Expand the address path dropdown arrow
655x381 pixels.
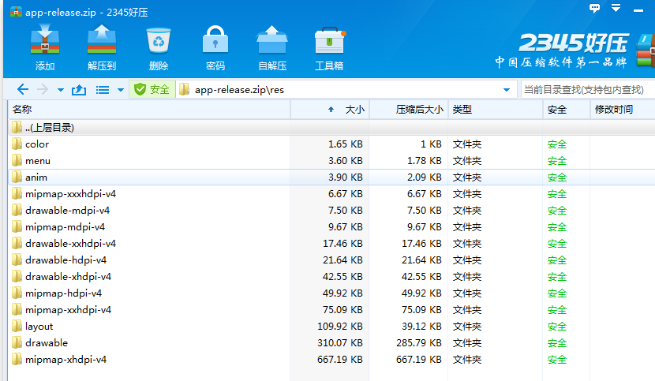click(x=507, y=90)
